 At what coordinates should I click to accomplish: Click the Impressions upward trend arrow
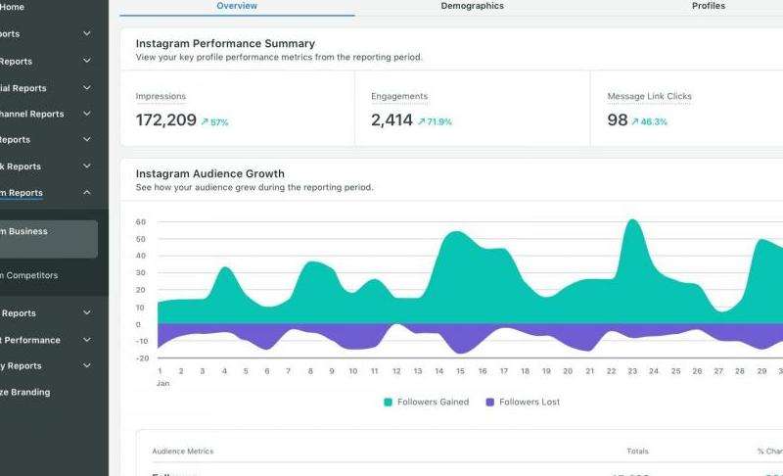[x=205, y=122]
